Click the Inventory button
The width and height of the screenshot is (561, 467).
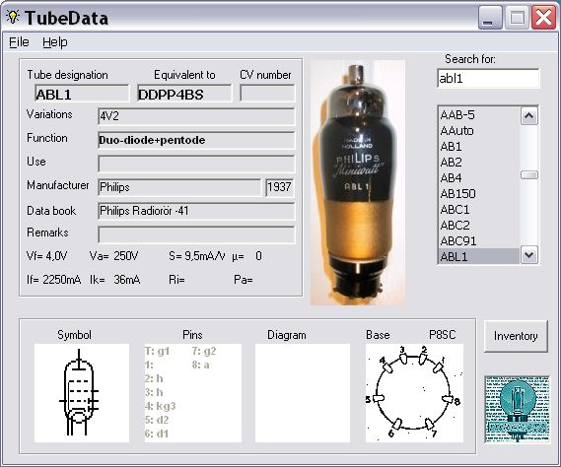point(516,336)
